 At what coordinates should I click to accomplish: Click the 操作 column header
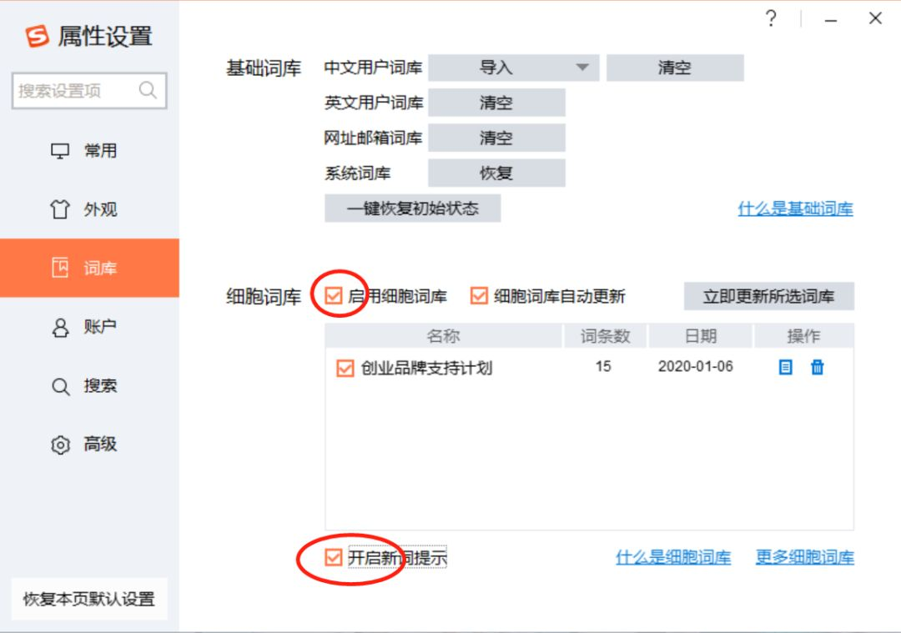803,336
